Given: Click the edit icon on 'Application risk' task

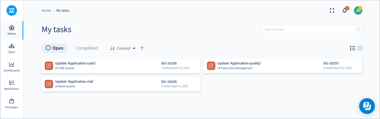Looking at the screenshot, I should (49, 84).
